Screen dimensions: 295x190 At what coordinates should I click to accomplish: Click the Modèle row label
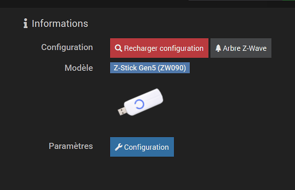[x=79, y=68]
